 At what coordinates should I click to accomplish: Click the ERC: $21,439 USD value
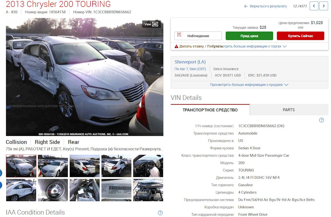[x=262, y=75]
